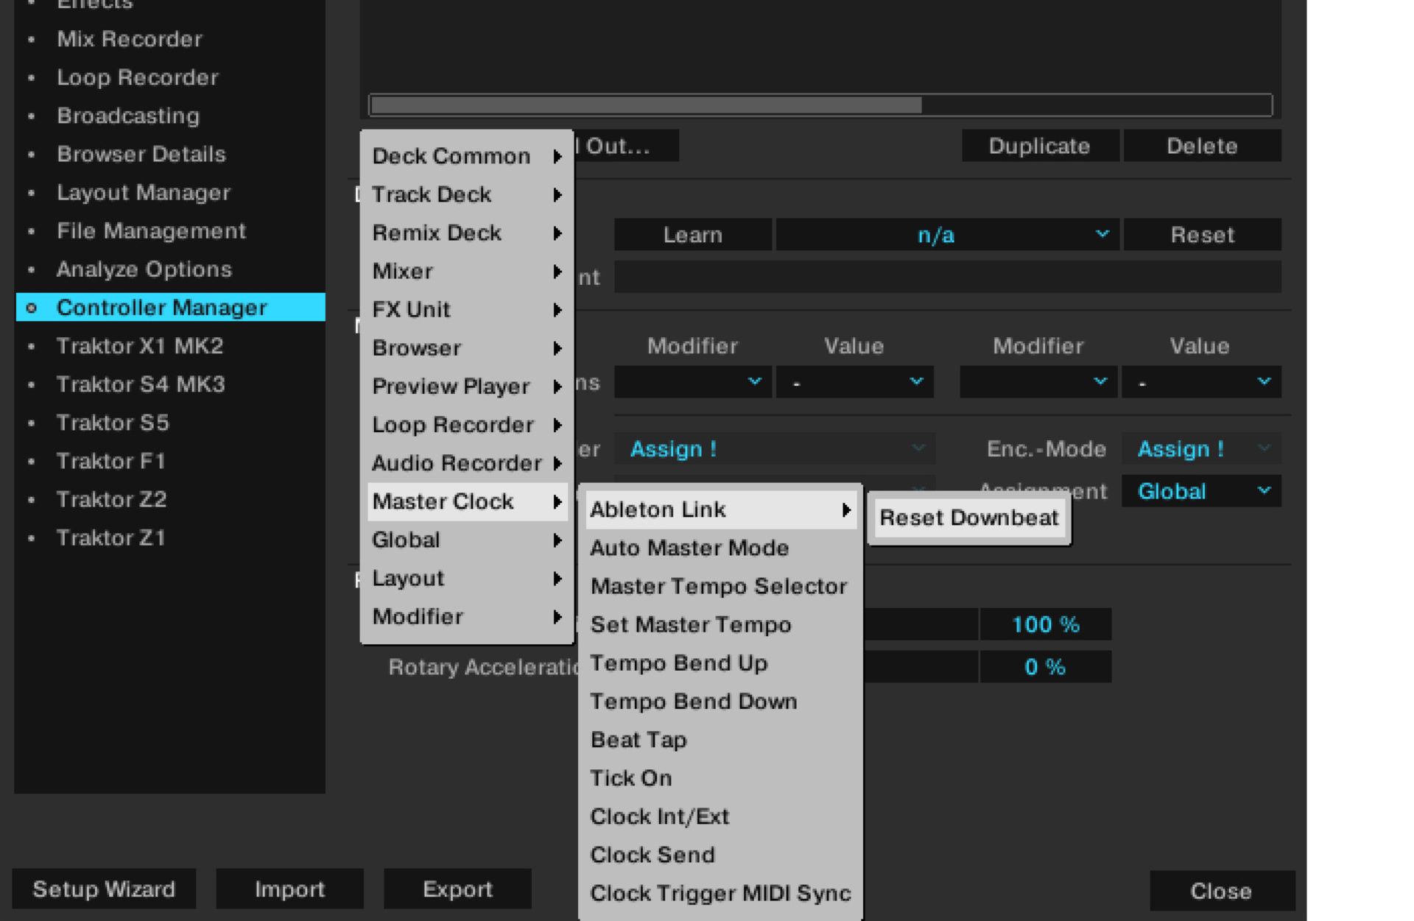Select Master Clock menu entry
The height and width of the screenshot is (921, 1414).
point(467,501)
